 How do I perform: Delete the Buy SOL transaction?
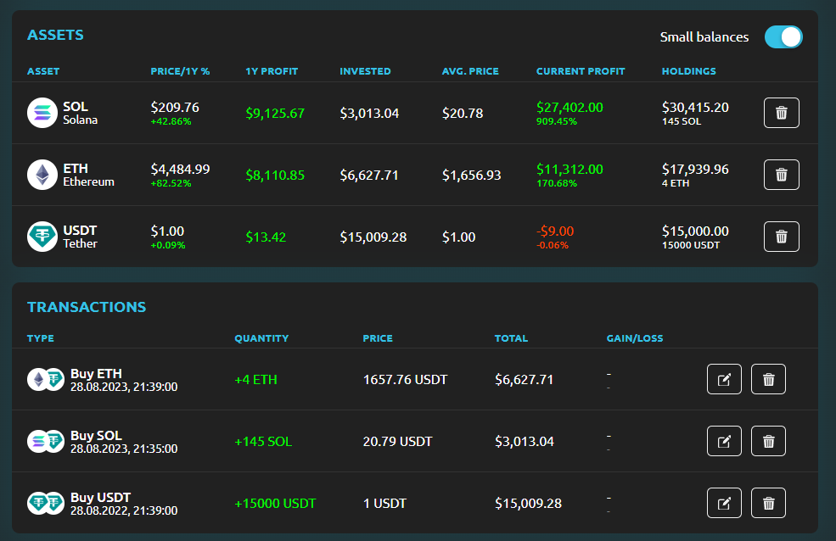(x=768, y=440)
